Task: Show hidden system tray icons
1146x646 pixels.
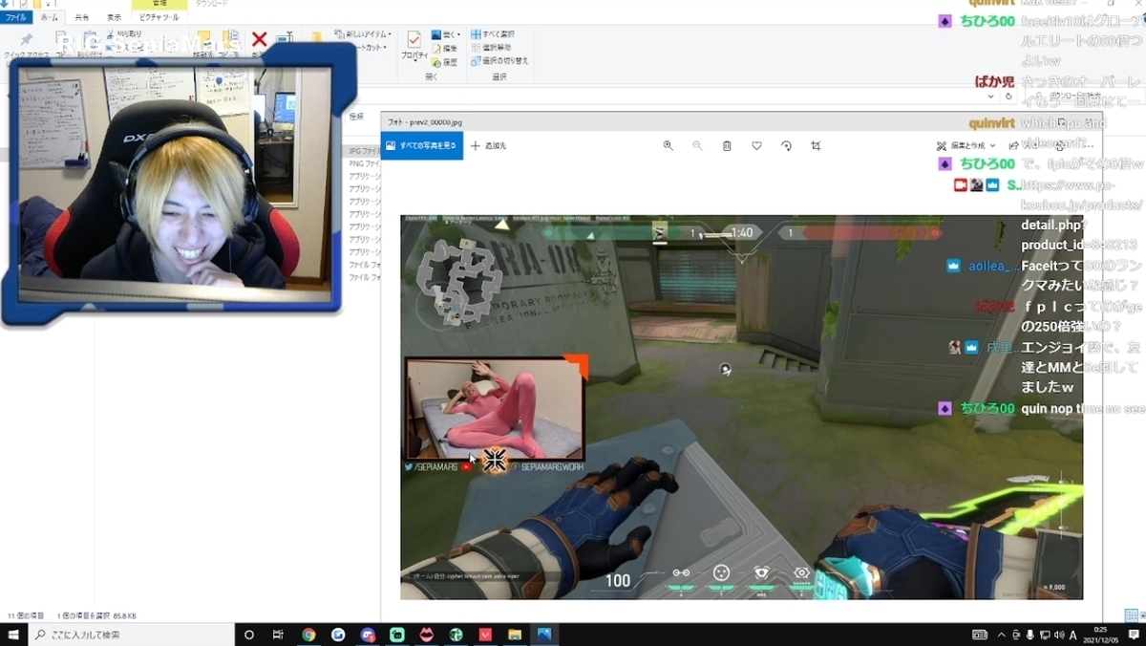Action: [1001, 635]
